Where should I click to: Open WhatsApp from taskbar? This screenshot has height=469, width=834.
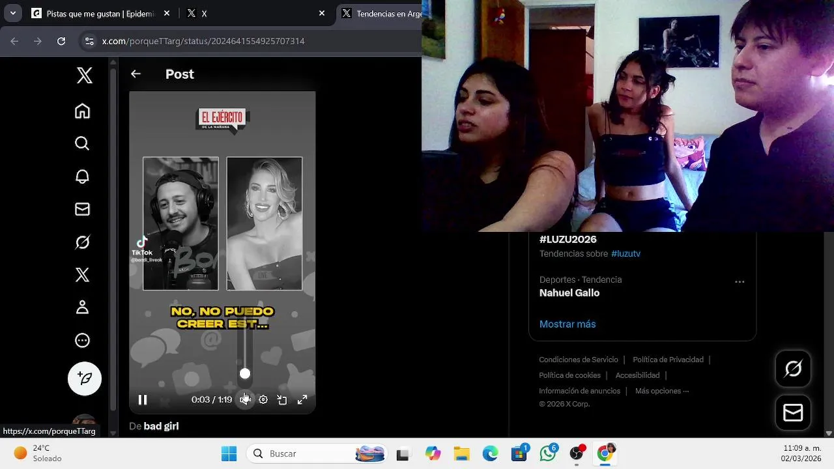pyautogui.click(x=548, y=453)
